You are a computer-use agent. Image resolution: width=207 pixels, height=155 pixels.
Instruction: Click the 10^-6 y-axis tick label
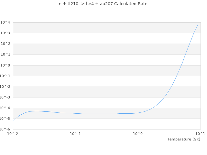(5, 129)
